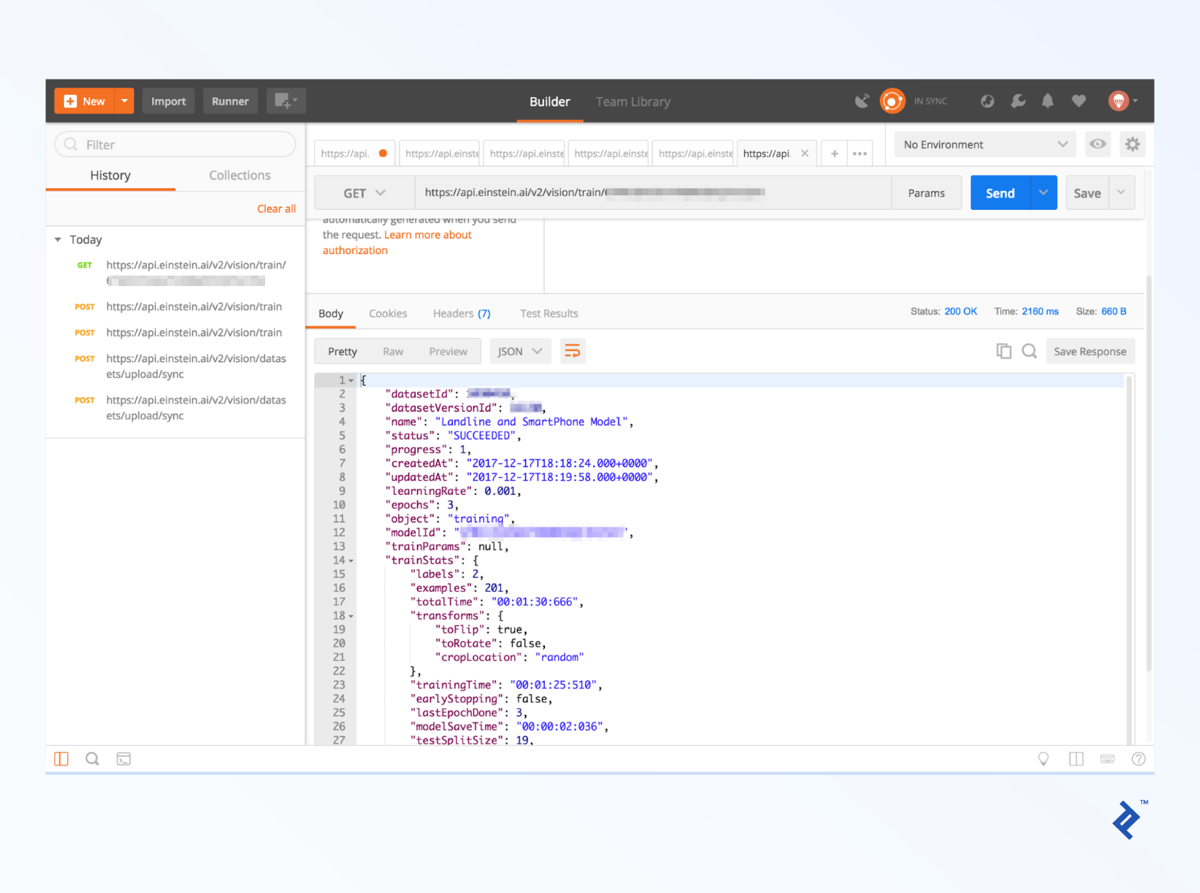This screenshot has width=1200, height=893.
Task: Open Settings via the gear icon
Action: click(1132, 144)
